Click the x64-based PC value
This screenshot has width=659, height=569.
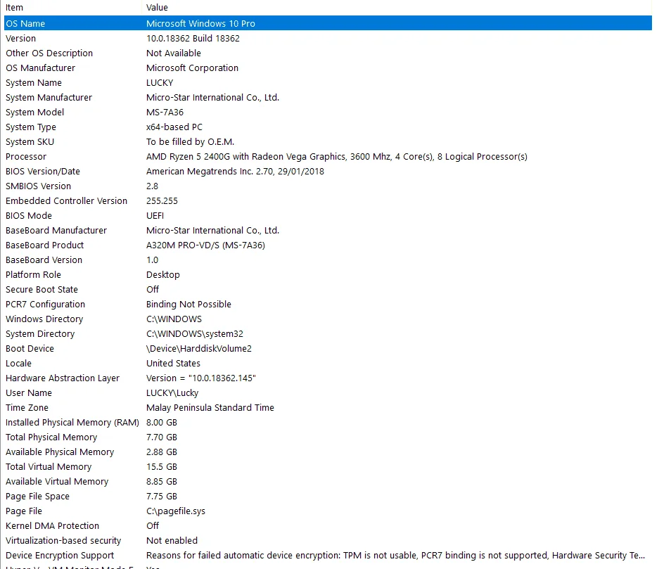tap(174, 127)
